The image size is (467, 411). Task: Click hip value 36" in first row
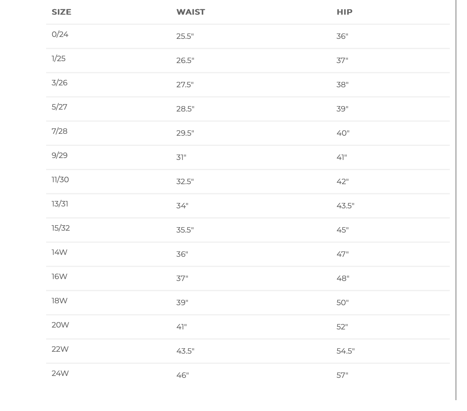tap(342, 36)
